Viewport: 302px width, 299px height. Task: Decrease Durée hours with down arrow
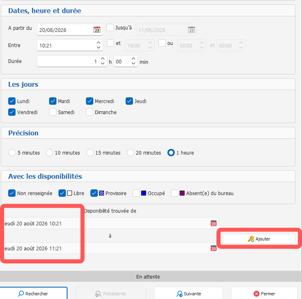tap(103, 63)
